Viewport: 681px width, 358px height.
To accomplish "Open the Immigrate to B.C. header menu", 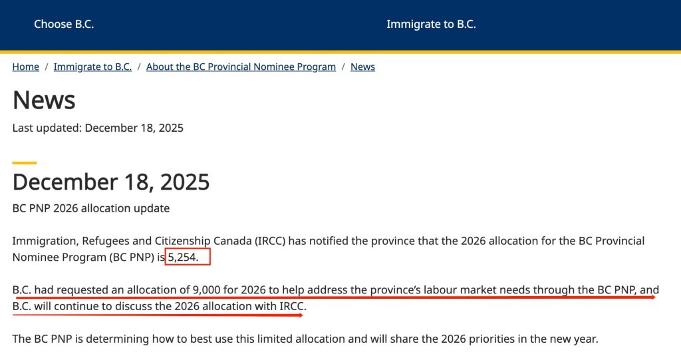I will 431,24.
